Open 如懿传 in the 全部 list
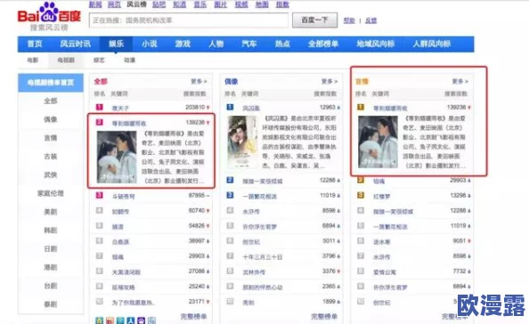529x324 pixels. [120, 212]
